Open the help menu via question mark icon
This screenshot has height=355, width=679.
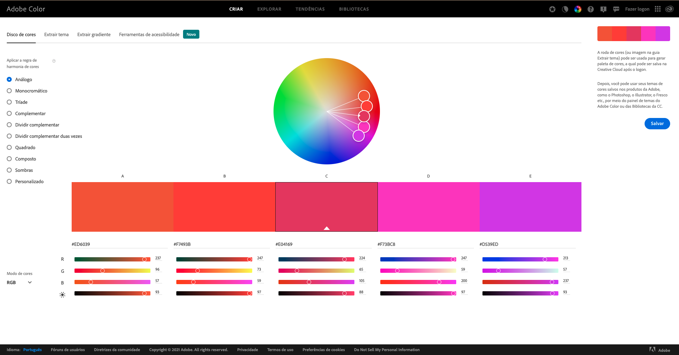tap(591, 9)
